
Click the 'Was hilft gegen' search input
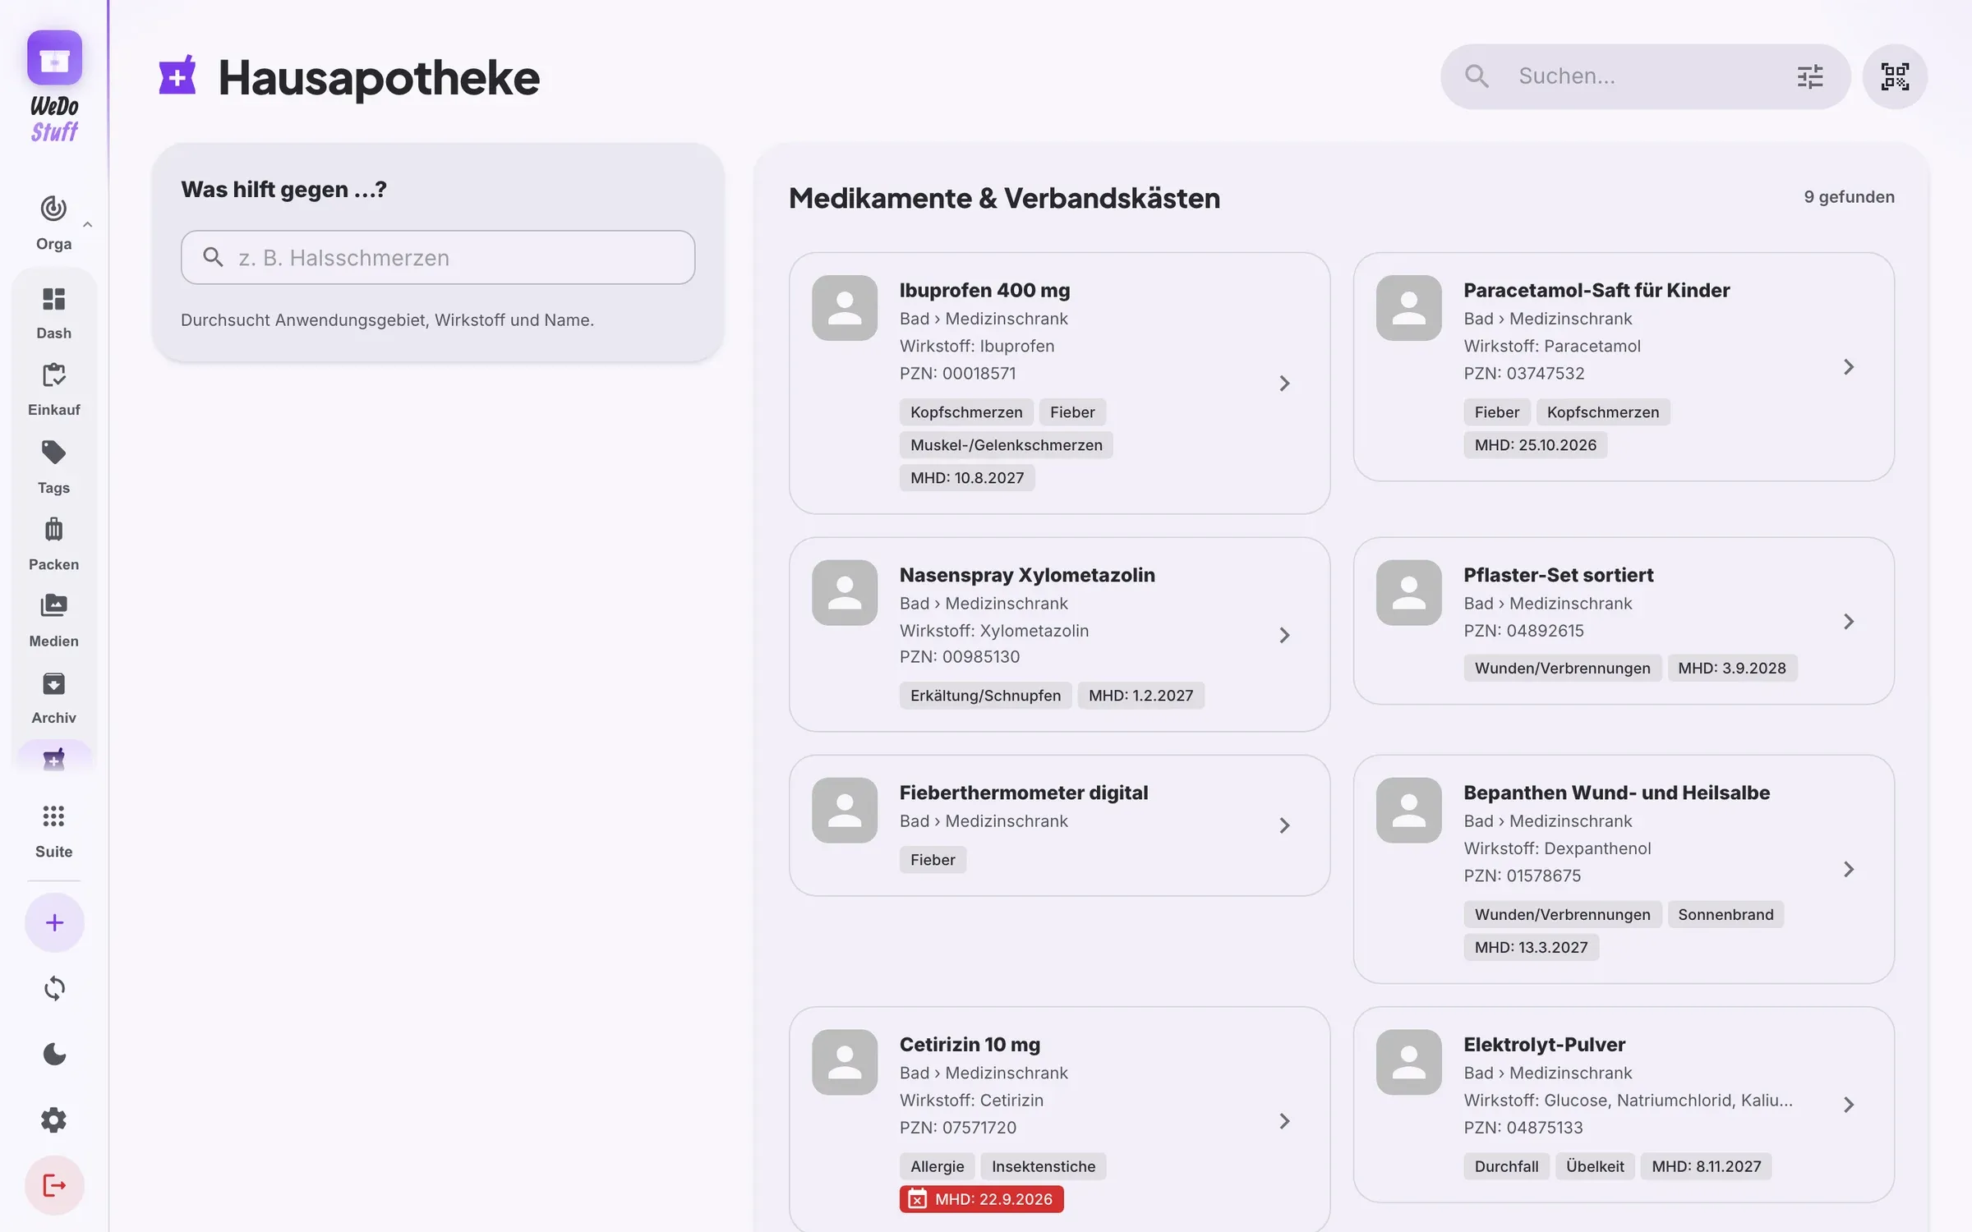(x=438, y=257)
